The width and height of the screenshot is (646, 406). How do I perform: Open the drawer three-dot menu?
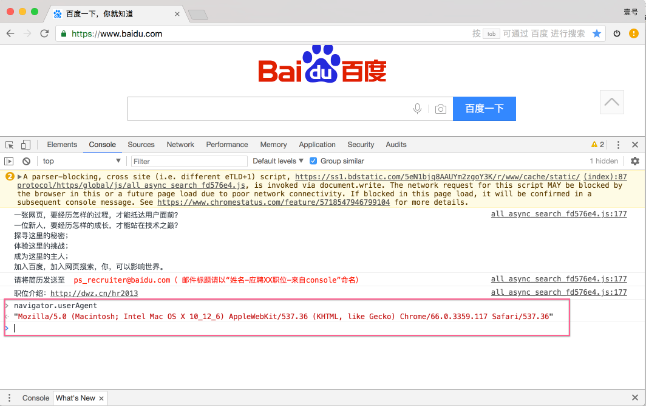point(9,397)
